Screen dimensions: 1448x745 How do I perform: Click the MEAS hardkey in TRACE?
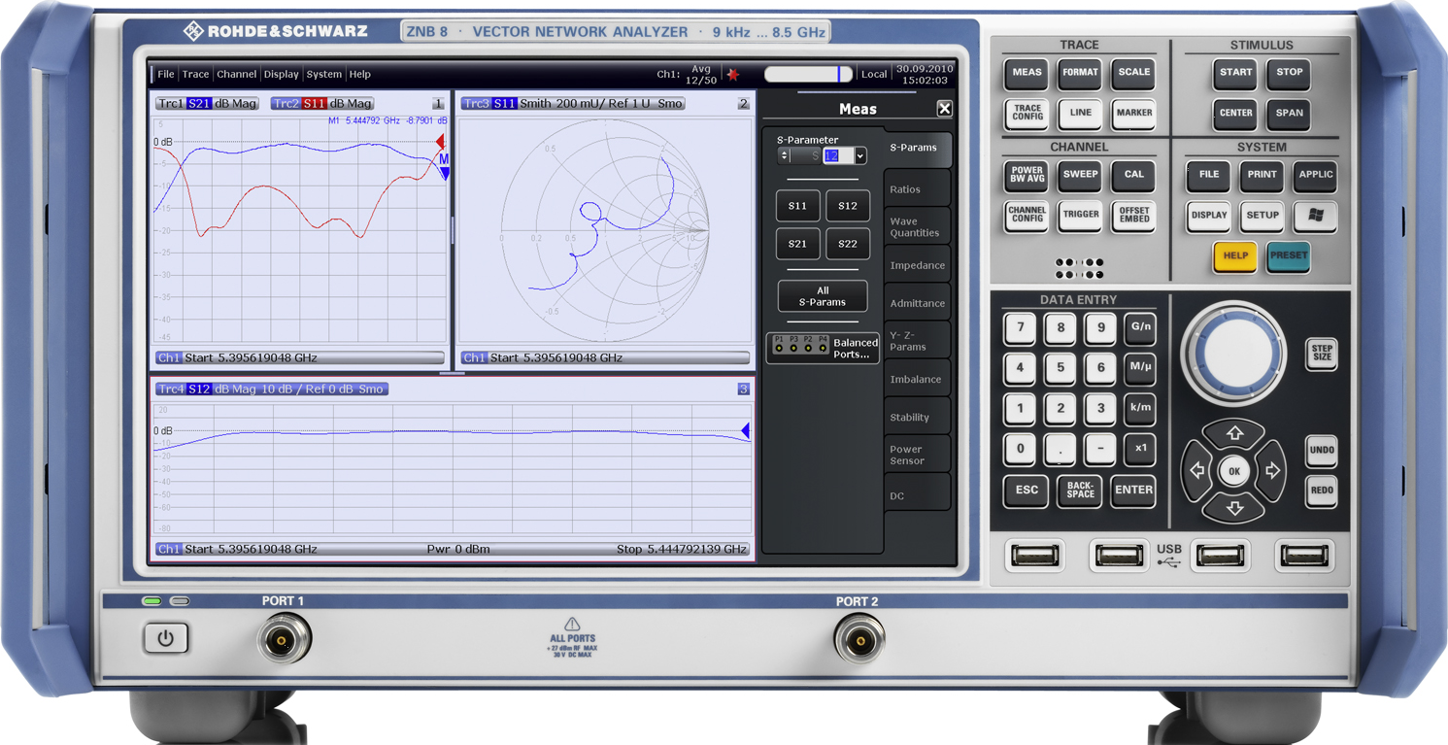pyautogui.click(x=1027, y=73)
